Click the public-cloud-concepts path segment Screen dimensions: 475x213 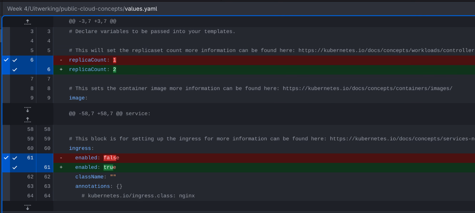(93, 9)
